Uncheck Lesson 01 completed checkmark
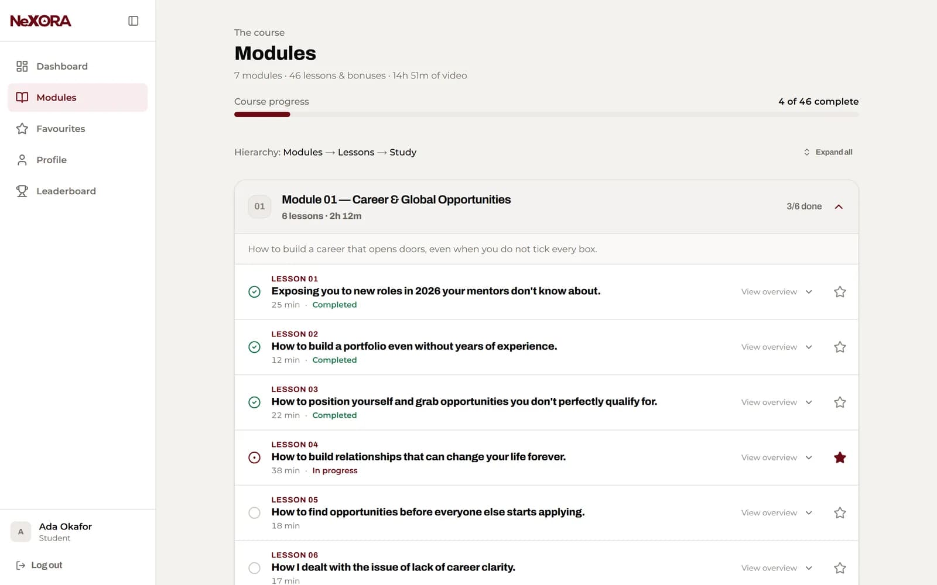 pyautogui.click(x=254, y=291)
